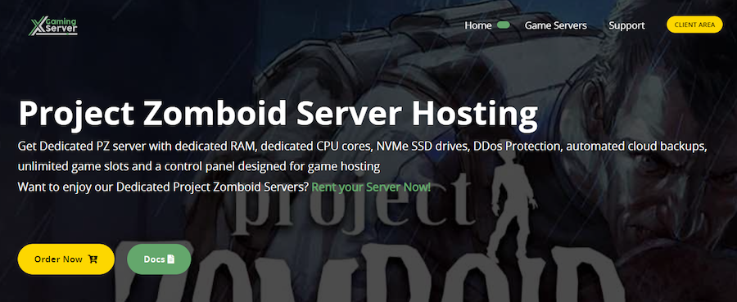The width and height of the screenshot is (737, 302).
Task: Go to the Home menu item
Action: [478, 25]
